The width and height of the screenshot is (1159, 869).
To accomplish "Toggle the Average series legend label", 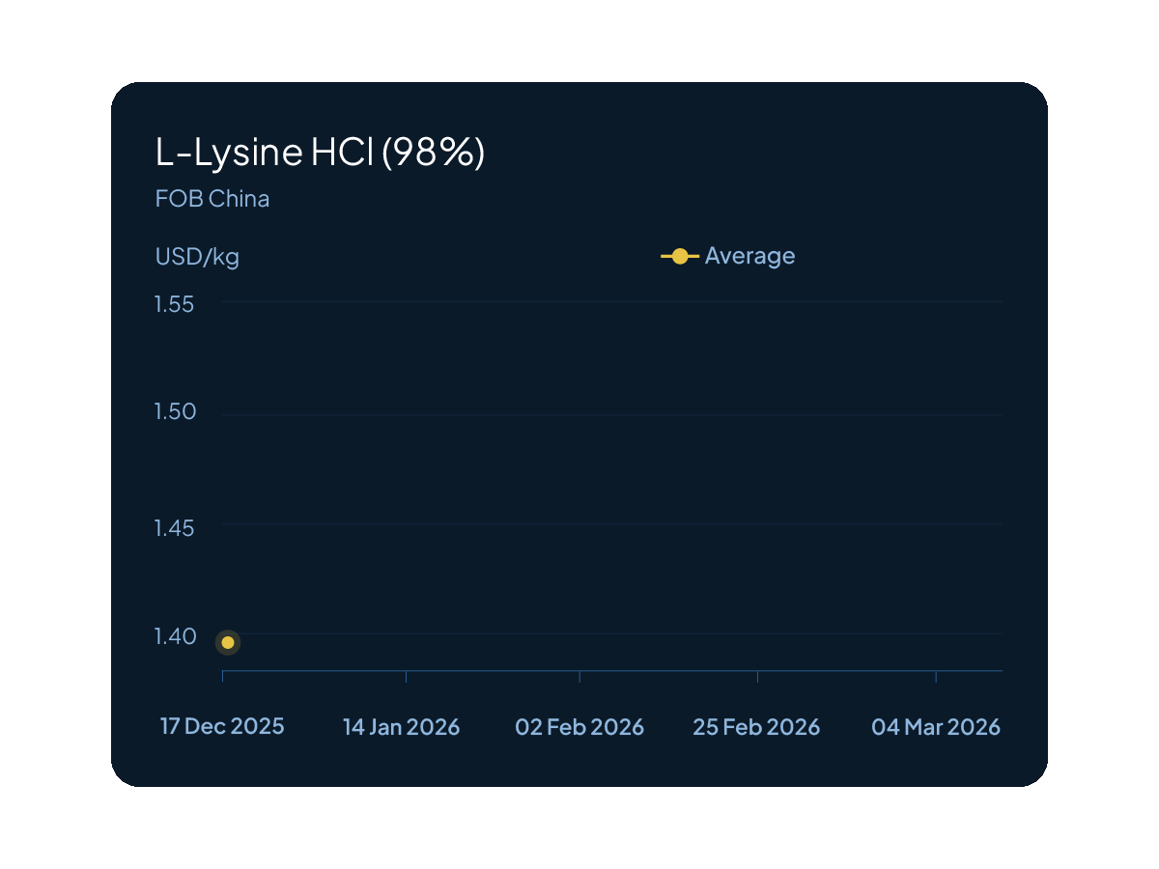I will pos(749,256).
